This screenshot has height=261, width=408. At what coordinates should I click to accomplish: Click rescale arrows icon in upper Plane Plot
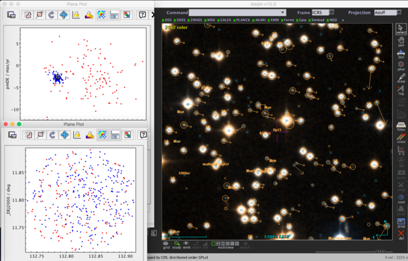click(64, 14)
